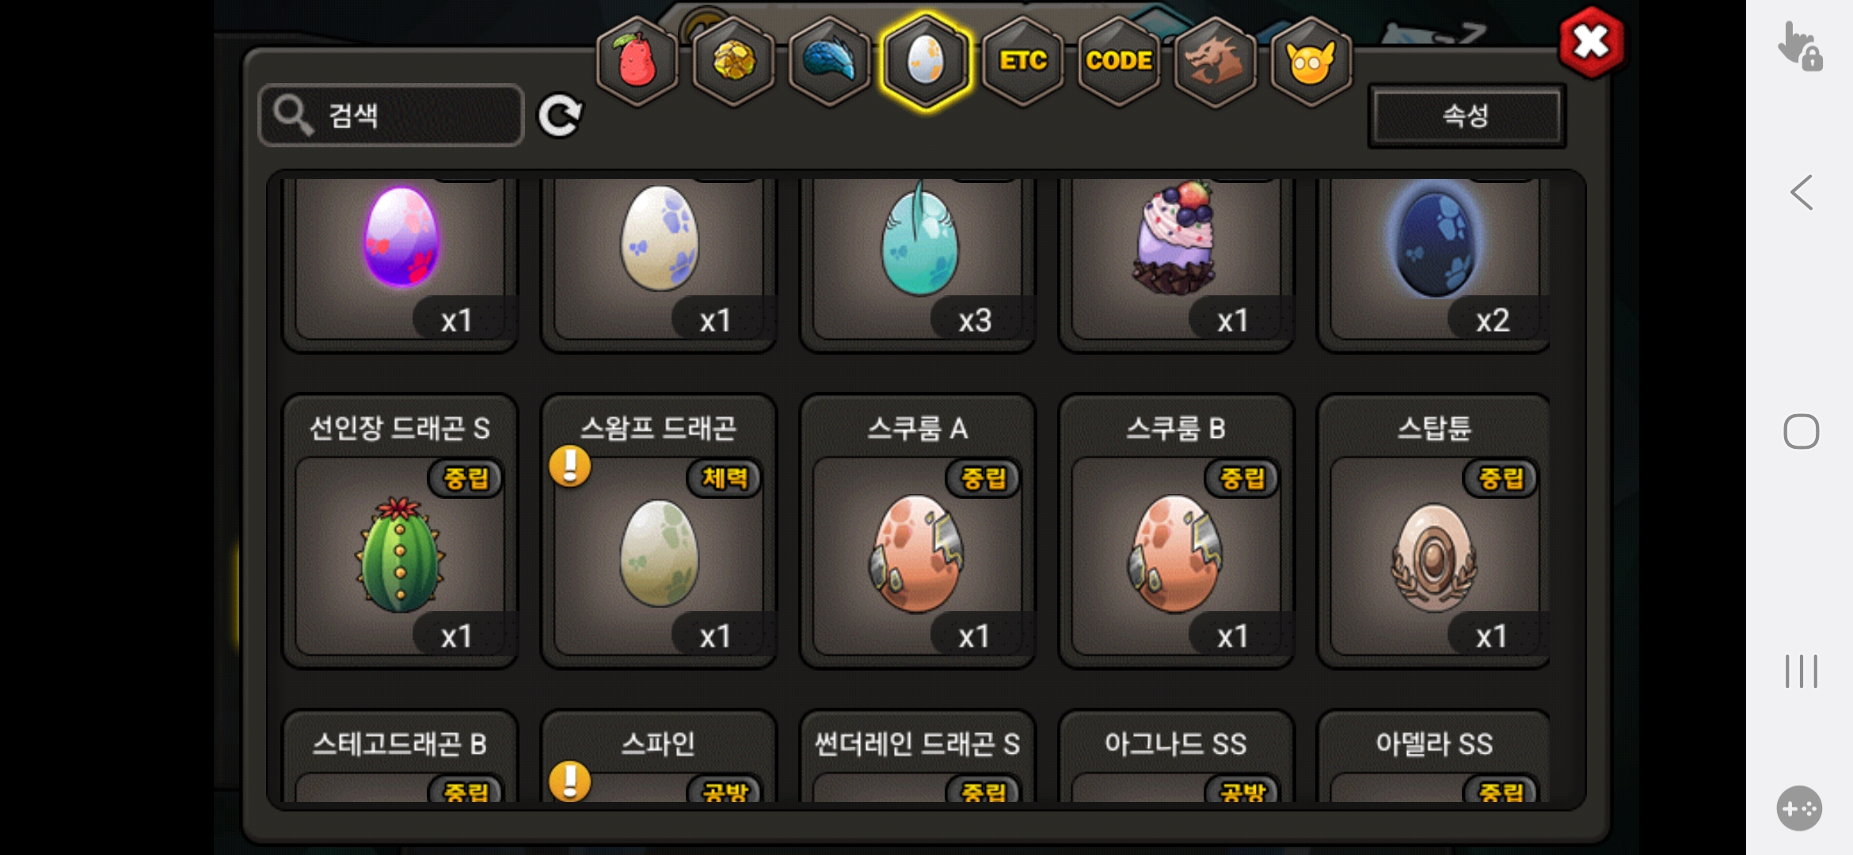Close the inventory with red X
The width and height of the screenshot is (1853, 855).
(1591, 42)
